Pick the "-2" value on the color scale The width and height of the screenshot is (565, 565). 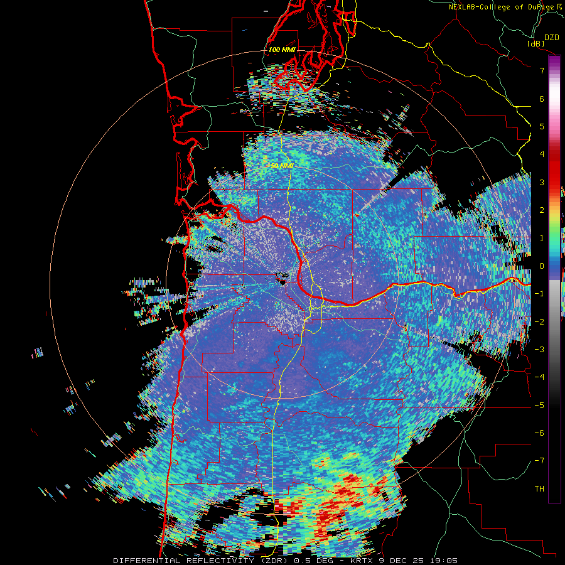[539, 322]
